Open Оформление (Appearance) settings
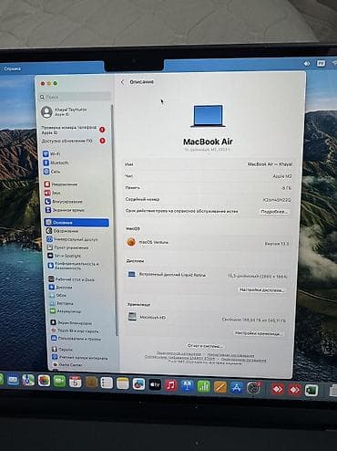This screenshot has width=337, height=451. click(62, 231)
